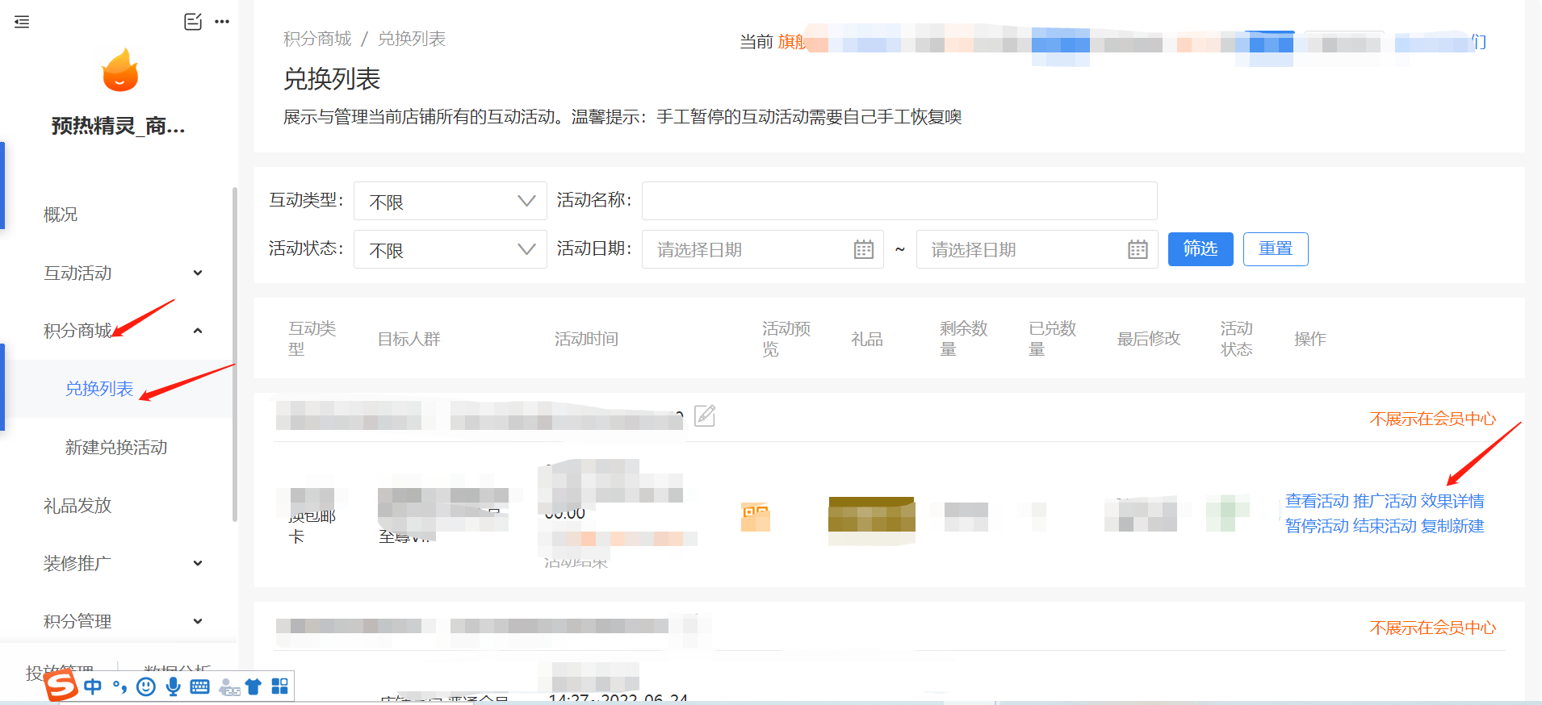This screenshot has width=1542, height=705.
Task: Click 暂停活动 link in first row
Action: point(1317,526)
